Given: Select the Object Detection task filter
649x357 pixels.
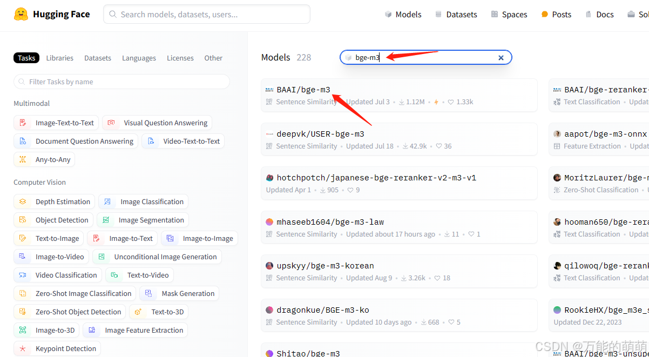Looking at the screenshot, I should 53,220.
